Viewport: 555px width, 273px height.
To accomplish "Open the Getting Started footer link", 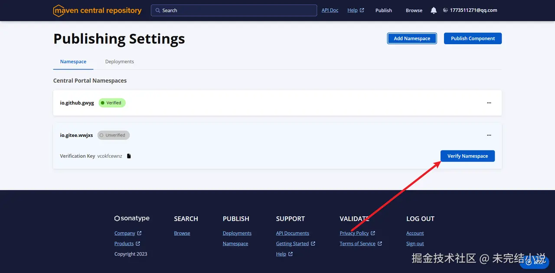I will coord(296,244).
